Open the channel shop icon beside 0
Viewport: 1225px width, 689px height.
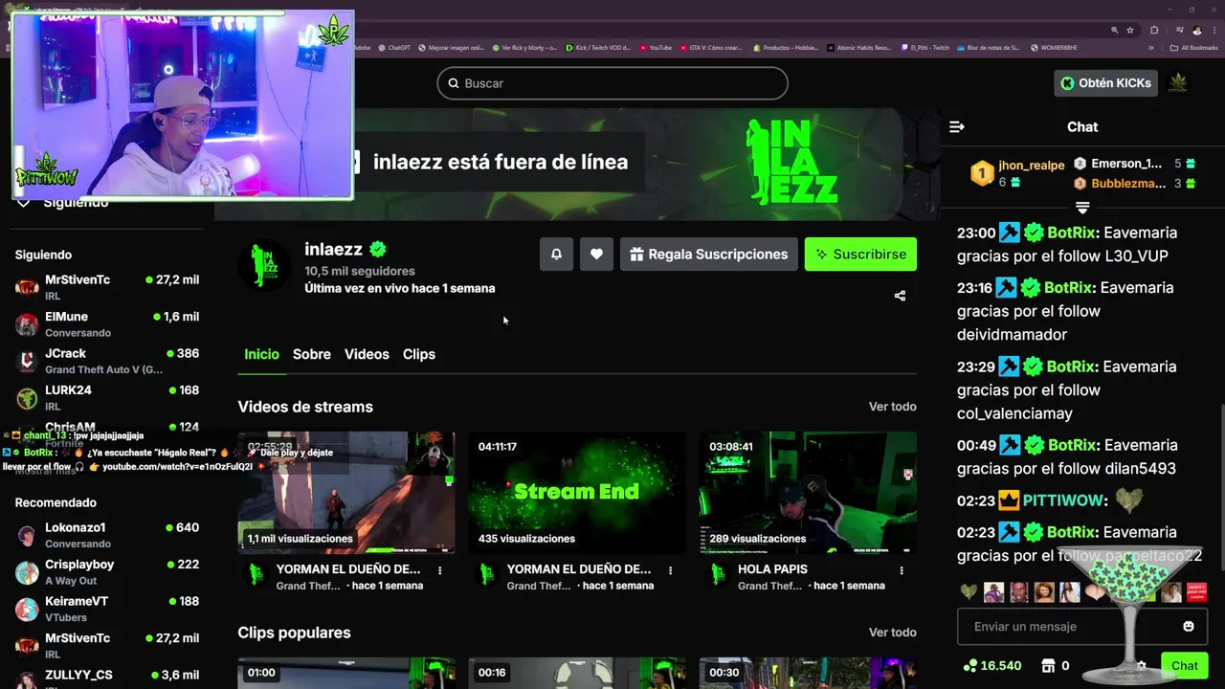coord(1048,665)
